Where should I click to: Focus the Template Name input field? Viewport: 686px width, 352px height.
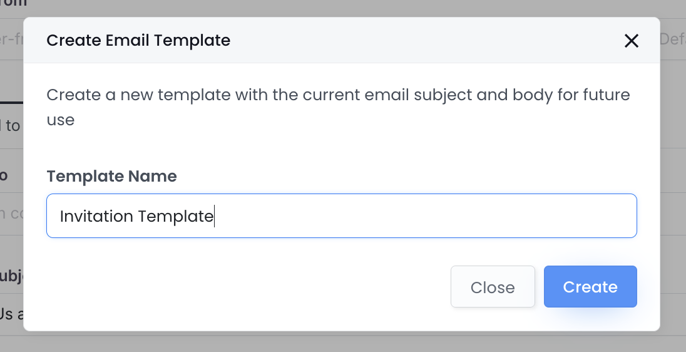(x=341, y=216)
